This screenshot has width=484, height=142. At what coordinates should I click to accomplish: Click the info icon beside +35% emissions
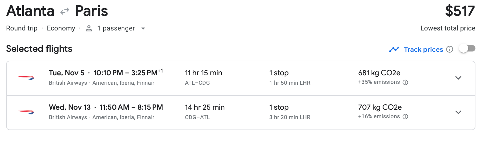(x=405, y=82)
